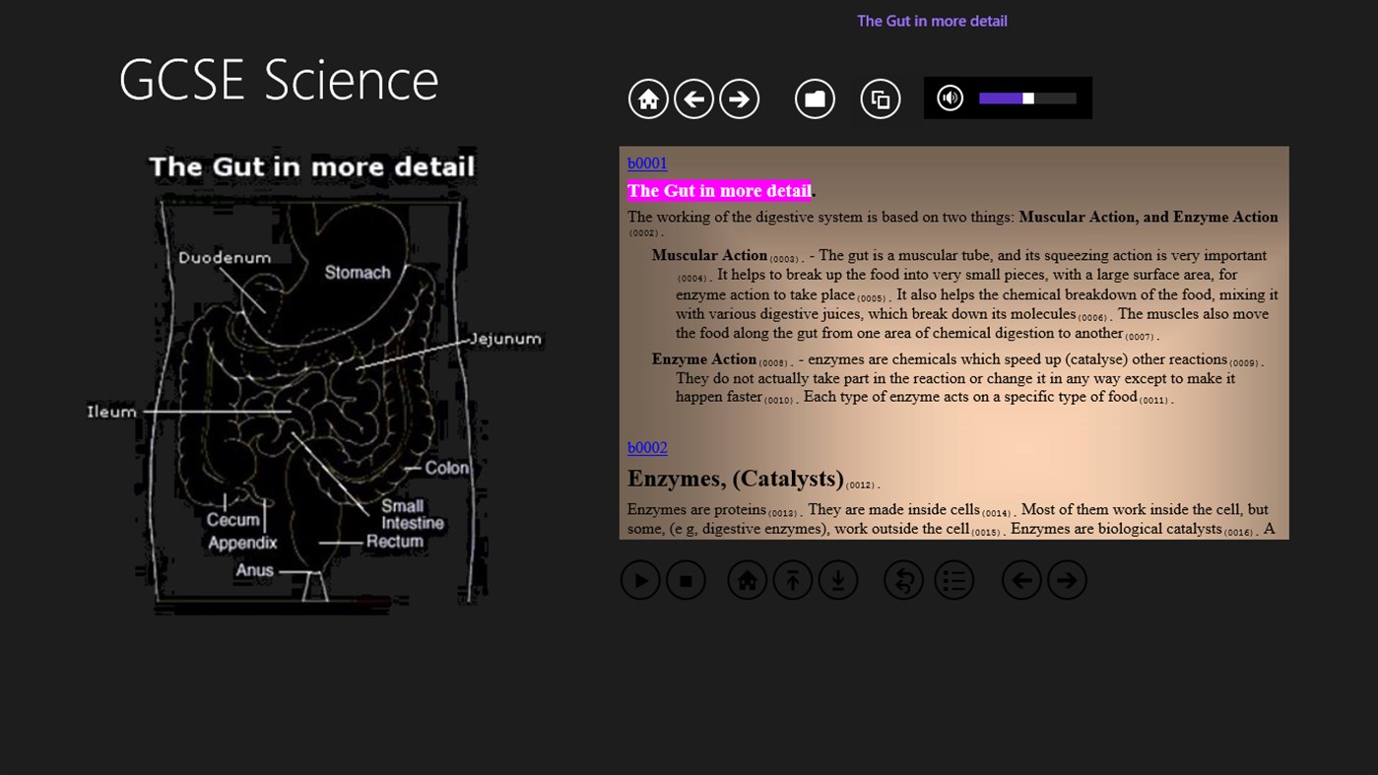Jump to top with the up-arrow icon
Viewport: 1378px width, 775px height.
click(792, 581)
